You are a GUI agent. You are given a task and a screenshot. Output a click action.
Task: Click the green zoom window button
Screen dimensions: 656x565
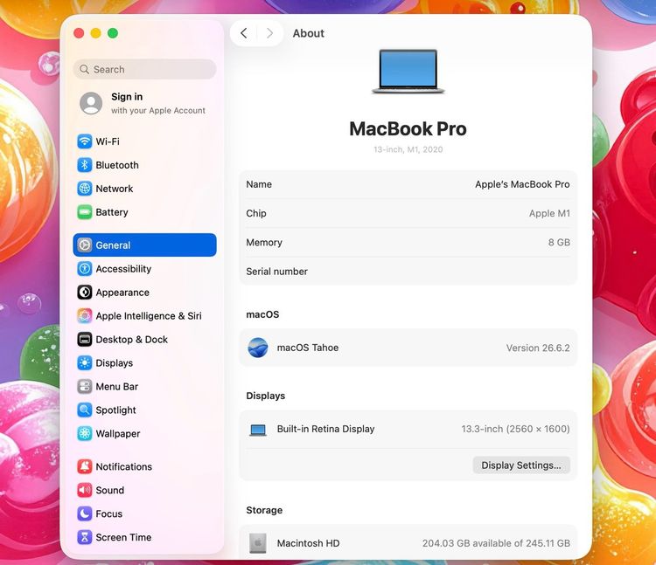(113, 33)
